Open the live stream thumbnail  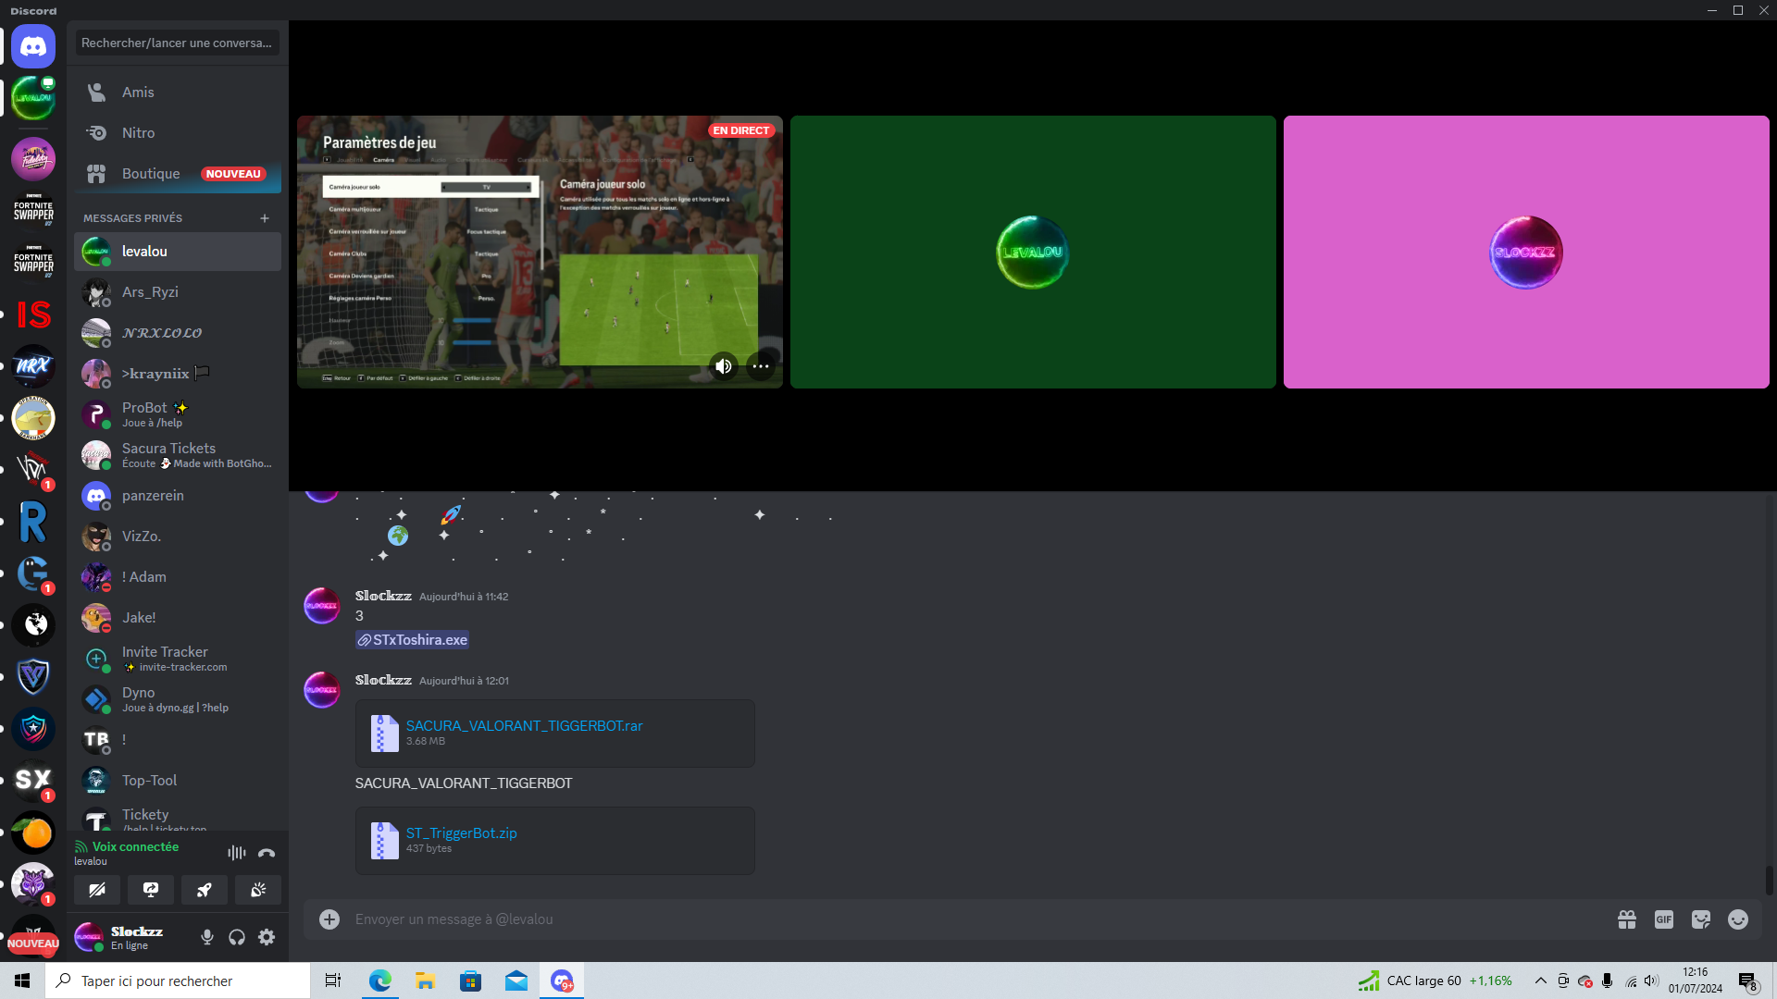[540, 252]
